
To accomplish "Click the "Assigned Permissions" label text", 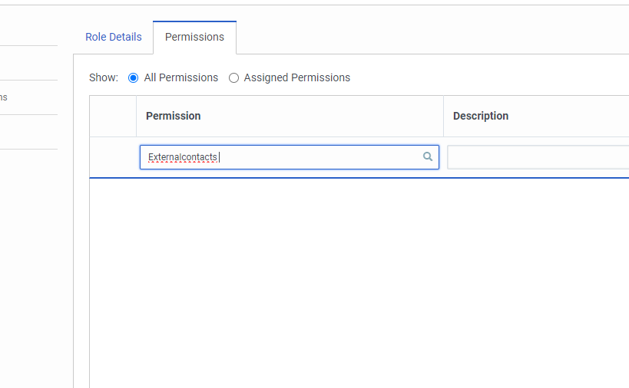I will (x=297, y=77).
